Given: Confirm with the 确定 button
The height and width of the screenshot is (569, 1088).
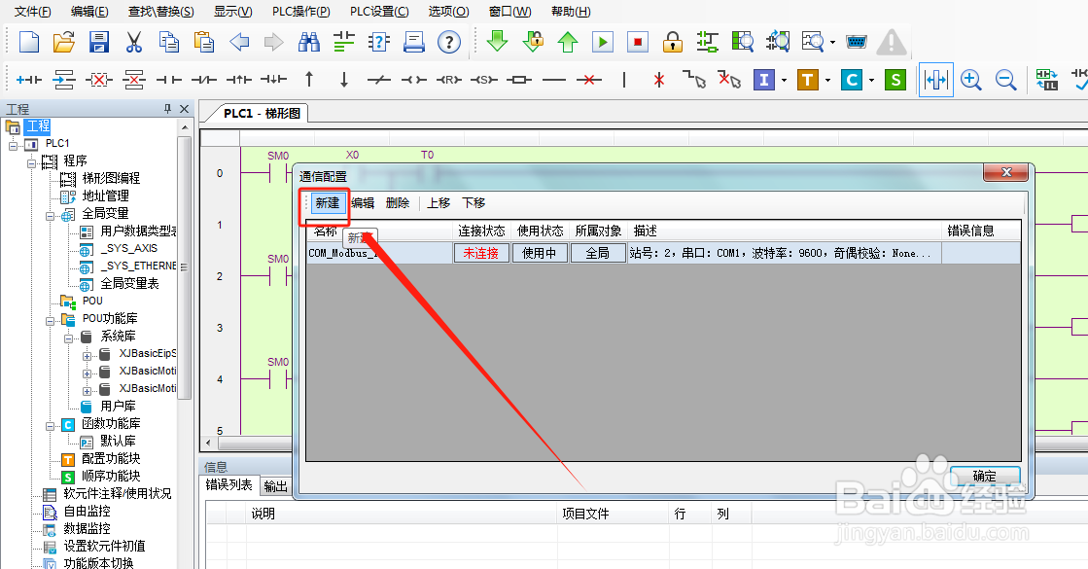Looking at the screenshot, I should coord(983,476).
